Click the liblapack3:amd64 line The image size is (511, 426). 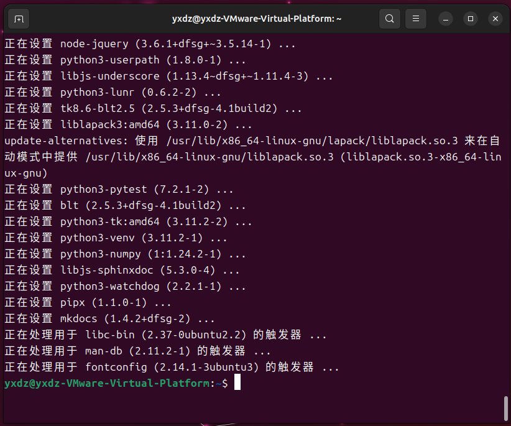tap(128, 124)
